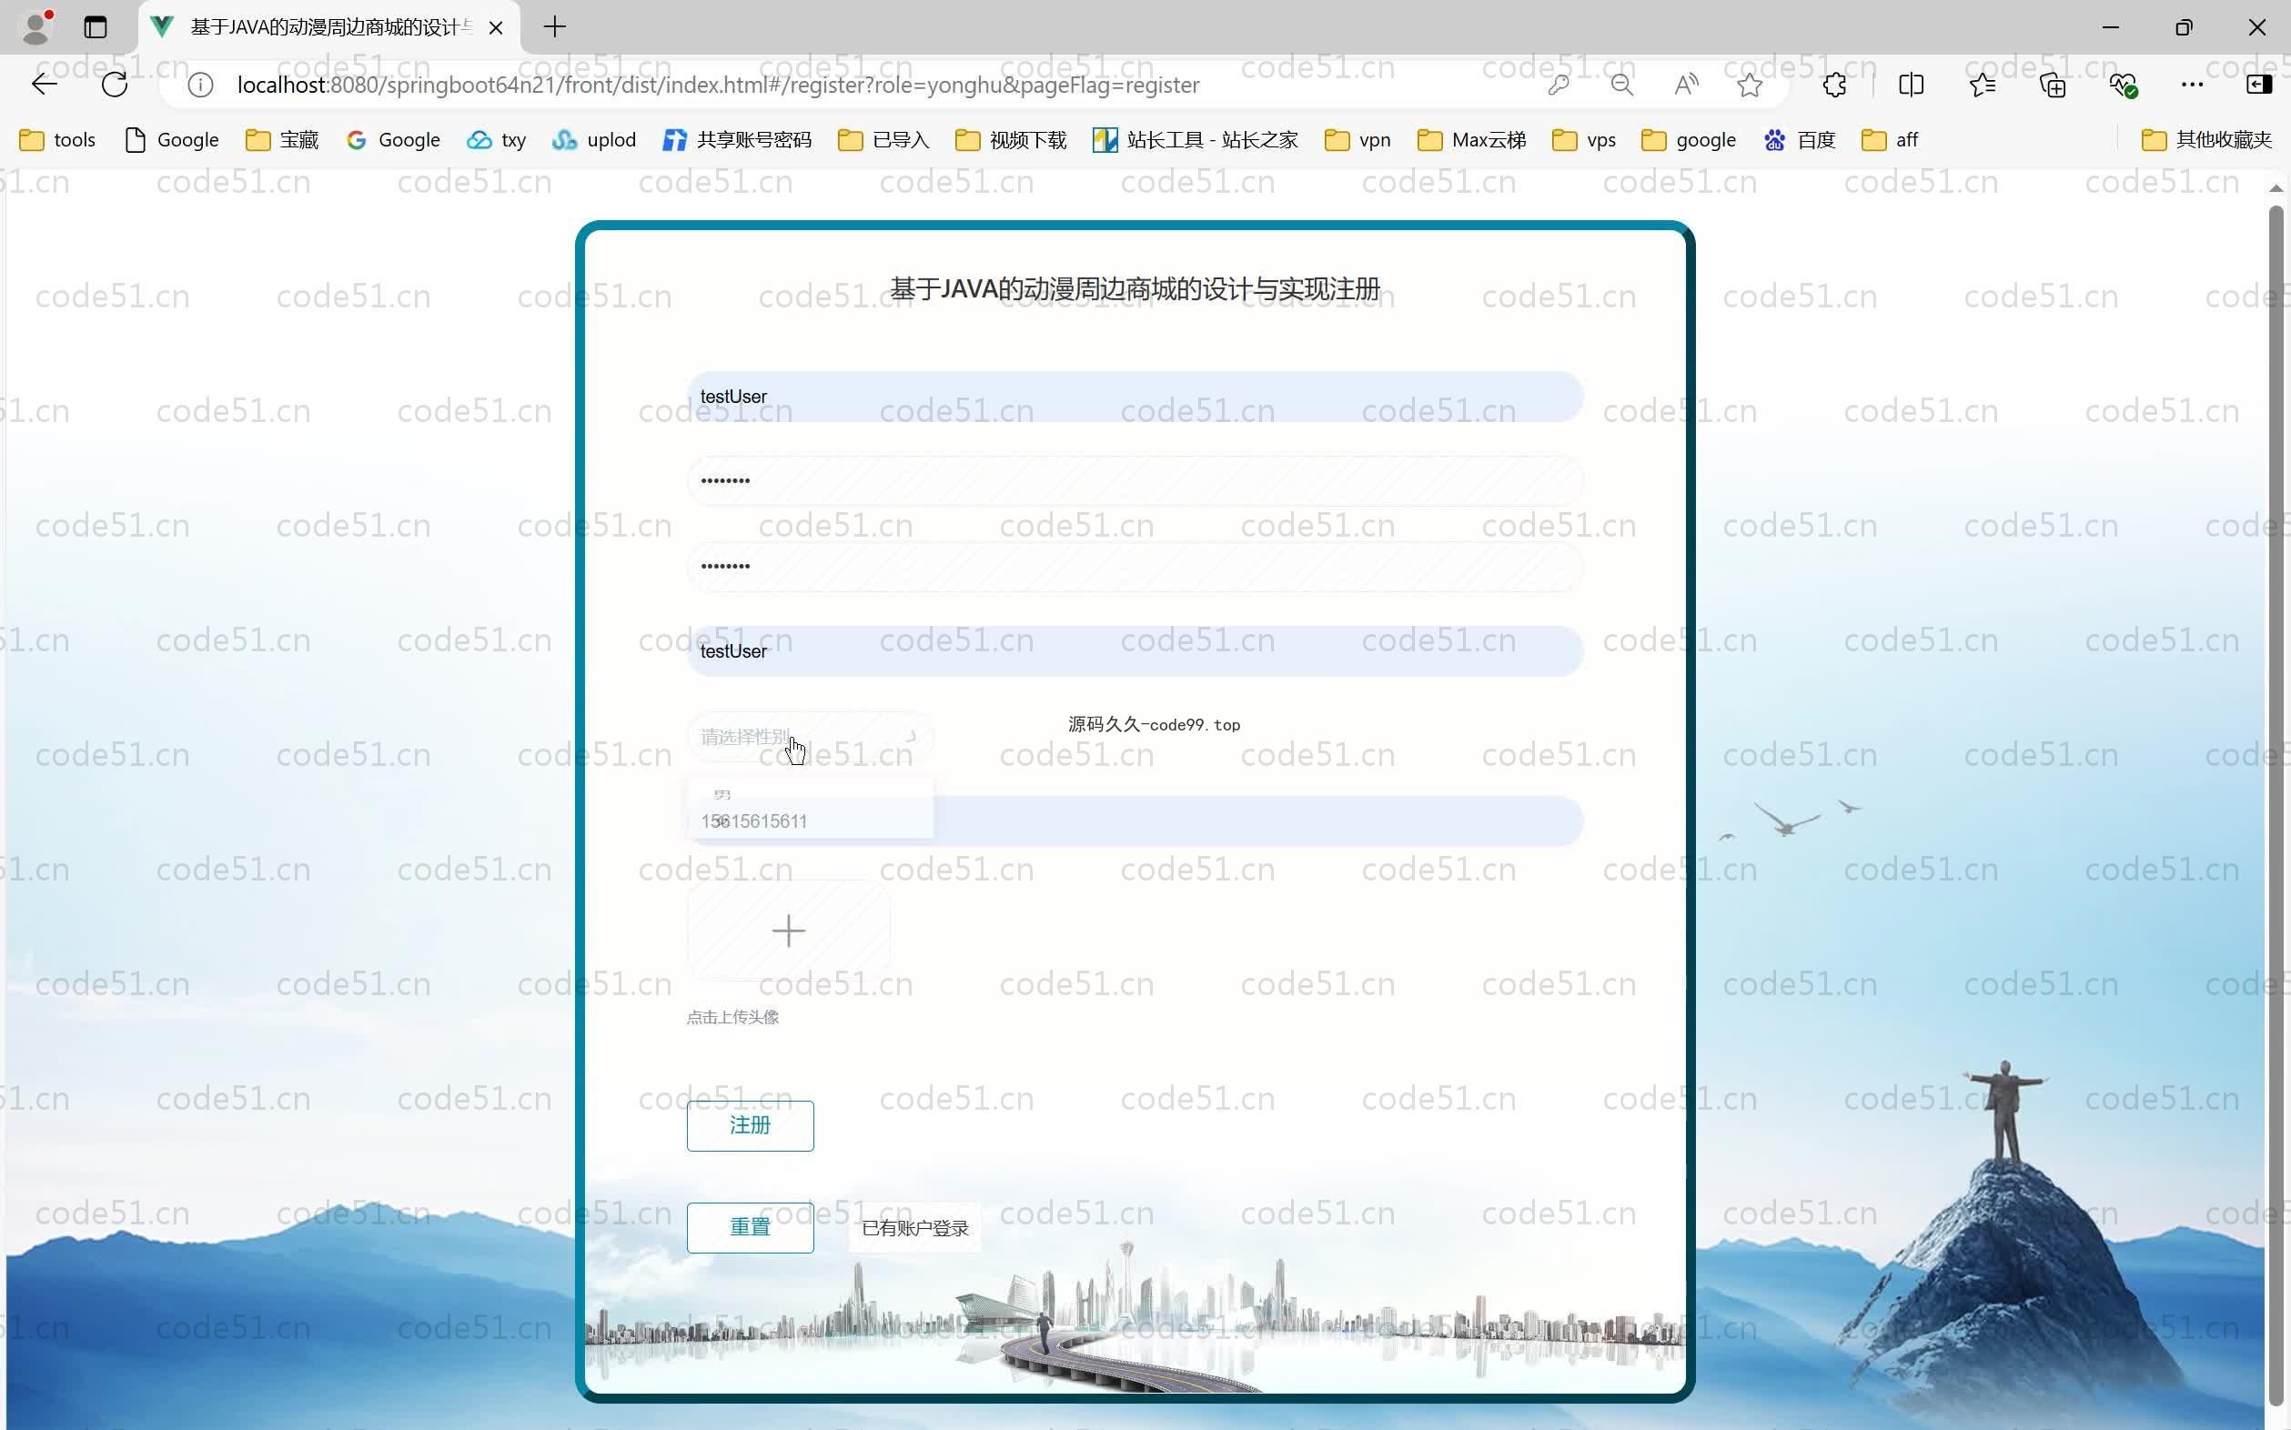2291x1430 pixels.
Task: Open the saved password key icon
Action: coord(1558,86)
